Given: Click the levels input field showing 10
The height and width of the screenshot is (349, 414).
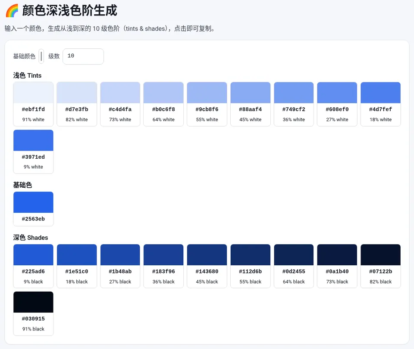Looking at the screenshot, I should pyautogui.click(x=83, y=56).
